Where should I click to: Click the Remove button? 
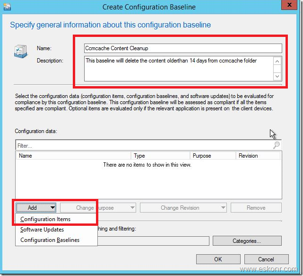click(x=256, y=208)
